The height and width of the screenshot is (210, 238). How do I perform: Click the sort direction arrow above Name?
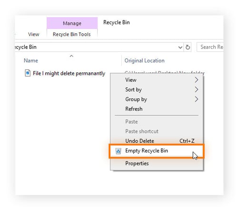(x=71, y=56)
